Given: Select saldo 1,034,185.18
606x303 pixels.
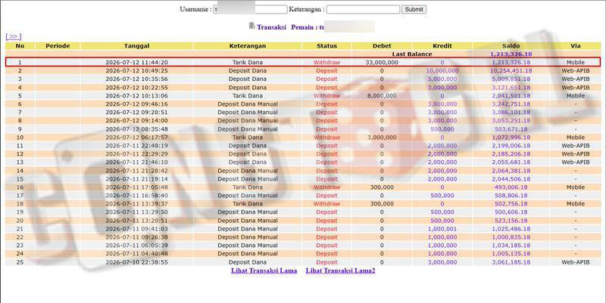Looking at the screenshot, I should tap(511, 245).
